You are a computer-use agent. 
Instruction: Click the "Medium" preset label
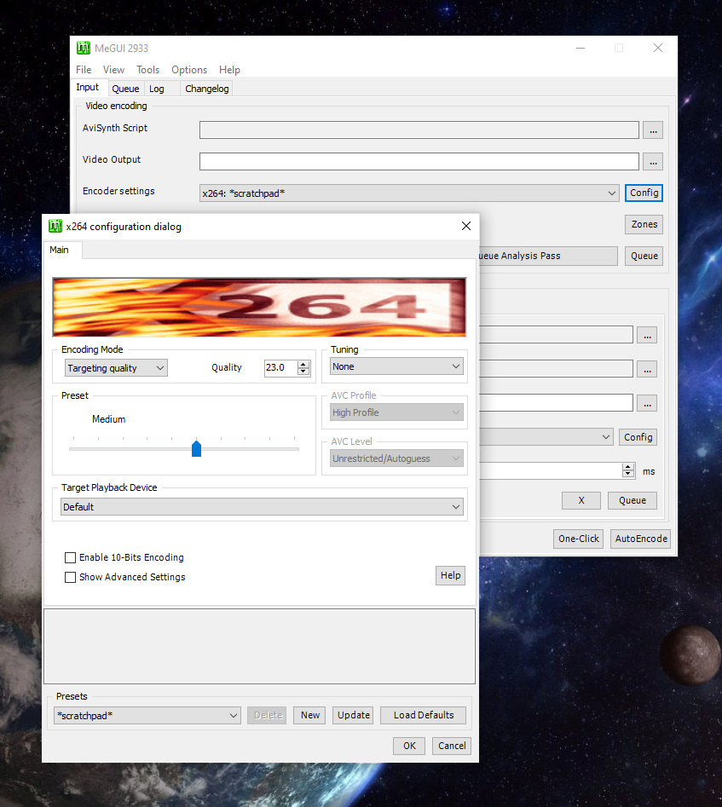click(x=108, y=419)
